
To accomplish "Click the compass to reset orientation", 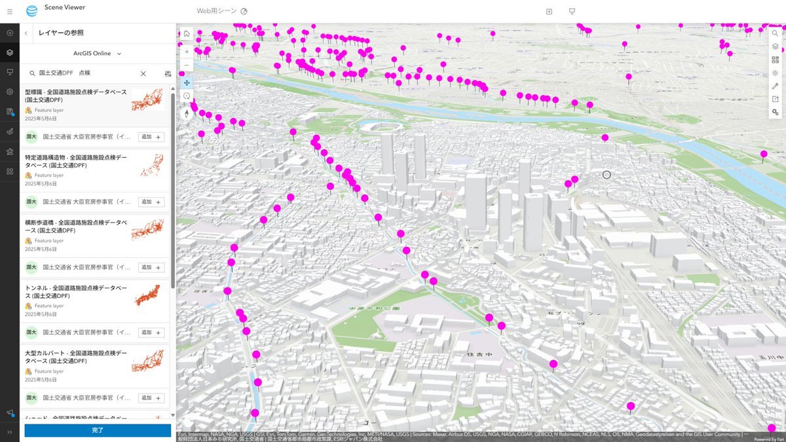I will 187,113.
